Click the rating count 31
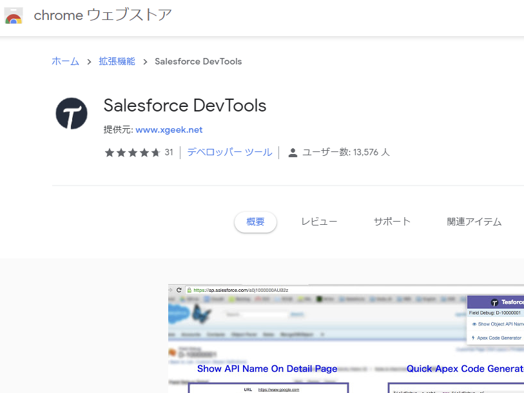The height and width of the screenshot is (393, 524). click(x=169, y=153)
